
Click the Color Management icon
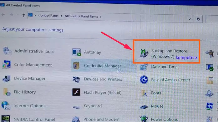point(7,64)
